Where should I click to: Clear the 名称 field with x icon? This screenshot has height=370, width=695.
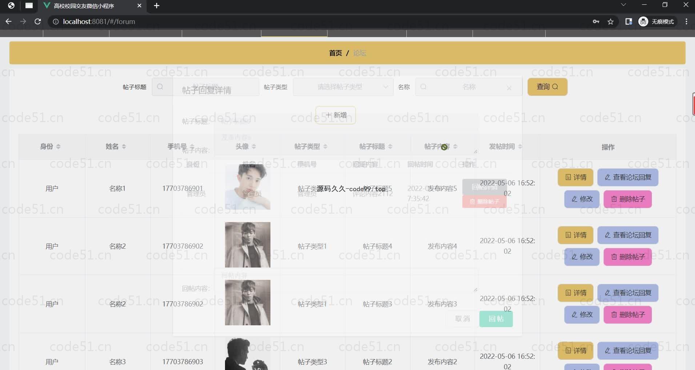tap(509, 88)
